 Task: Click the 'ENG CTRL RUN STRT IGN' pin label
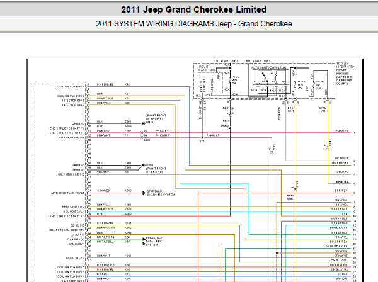coord(67,133)
